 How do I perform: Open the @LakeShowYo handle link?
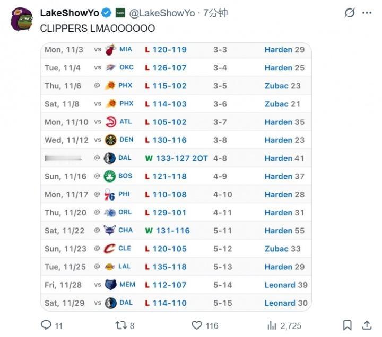click(162, 13)
